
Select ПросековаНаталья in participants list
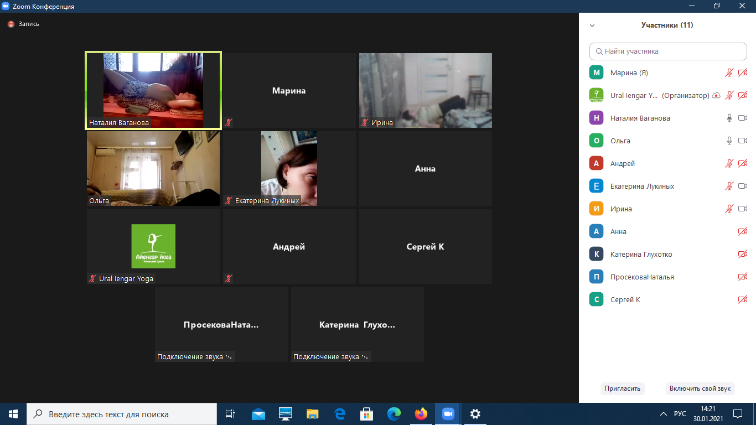[x=641, y=277]
